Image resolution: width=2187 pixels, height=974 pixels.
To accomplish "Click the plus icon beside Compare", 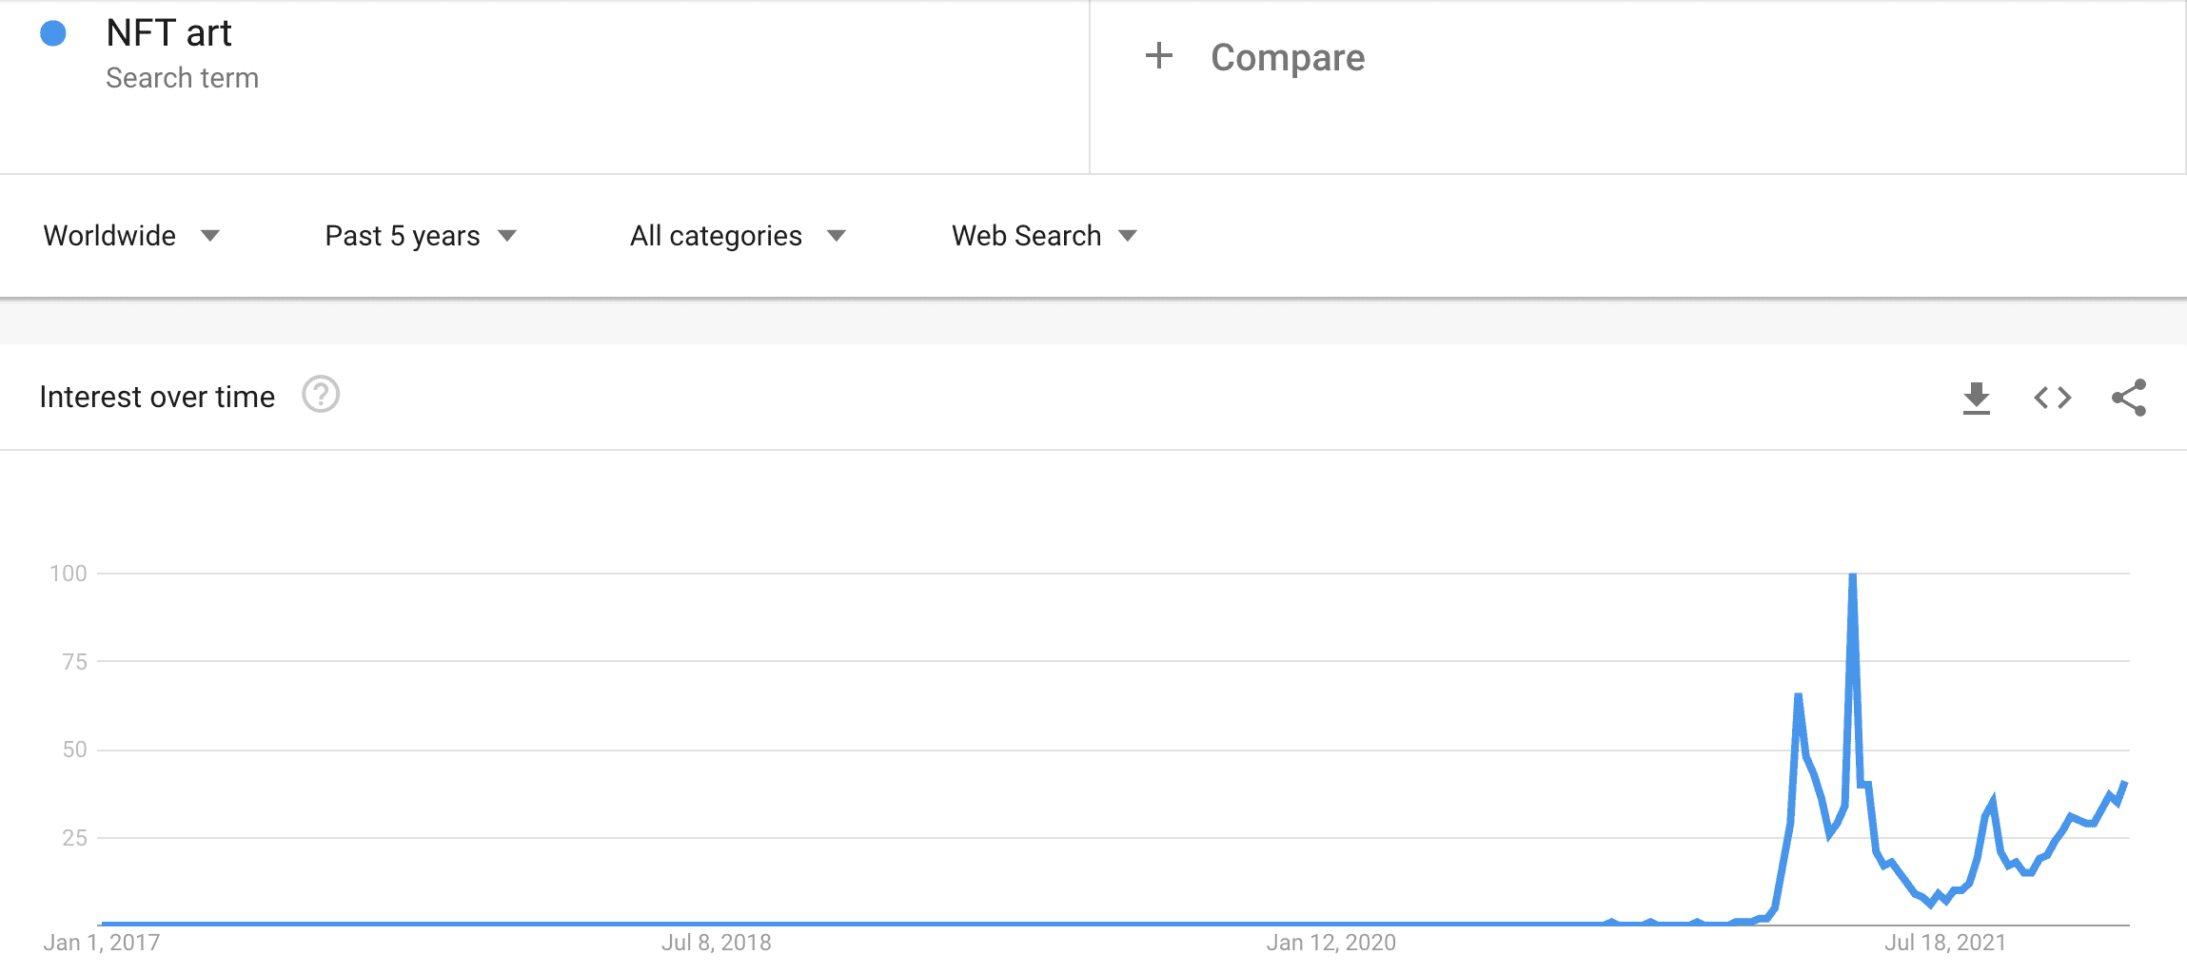I will coord(1158,56).
